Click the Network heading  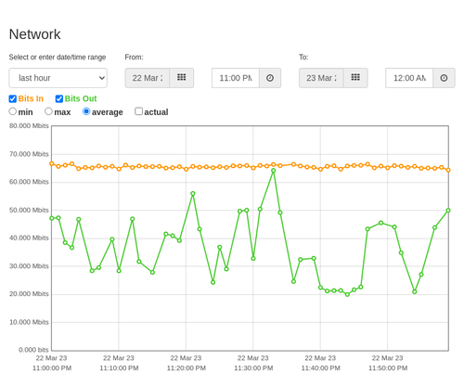(x=34, y=34)
